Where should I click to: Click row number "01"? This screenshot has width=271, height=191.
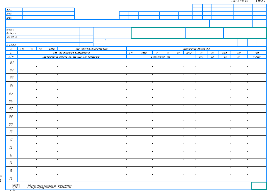(12, 62)
